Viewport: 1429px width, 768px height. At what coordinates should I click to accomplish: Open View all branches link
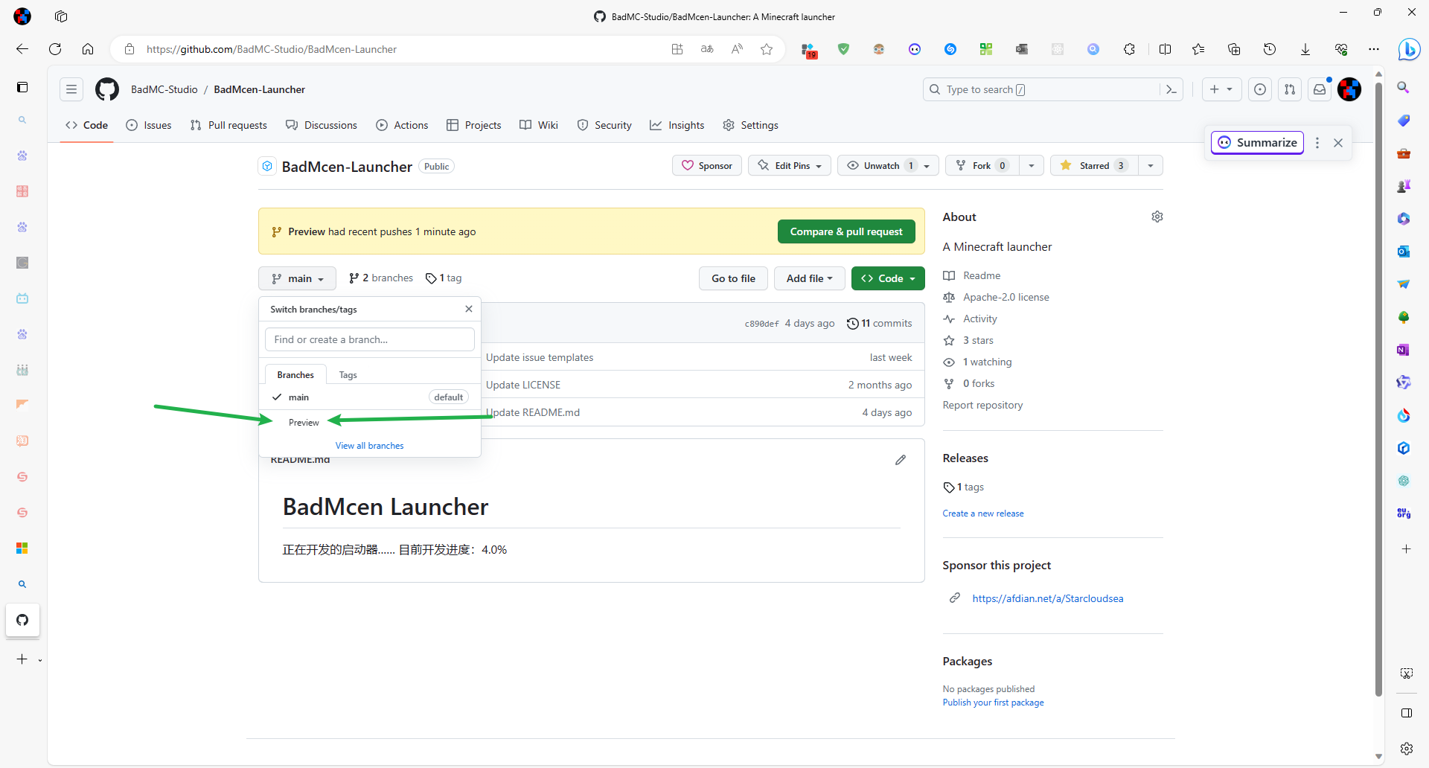[x=370, y=446]
